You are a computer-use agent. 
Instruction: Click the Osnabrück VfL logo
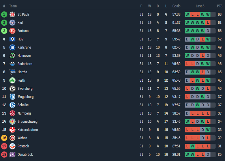coord(12,155)
